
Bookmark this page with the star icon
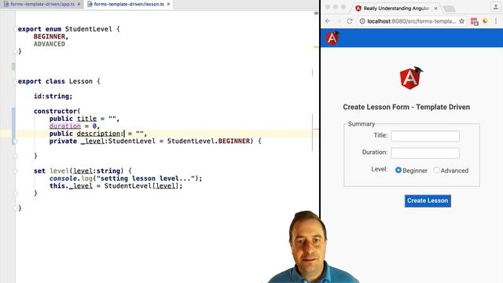pos(461,21)
